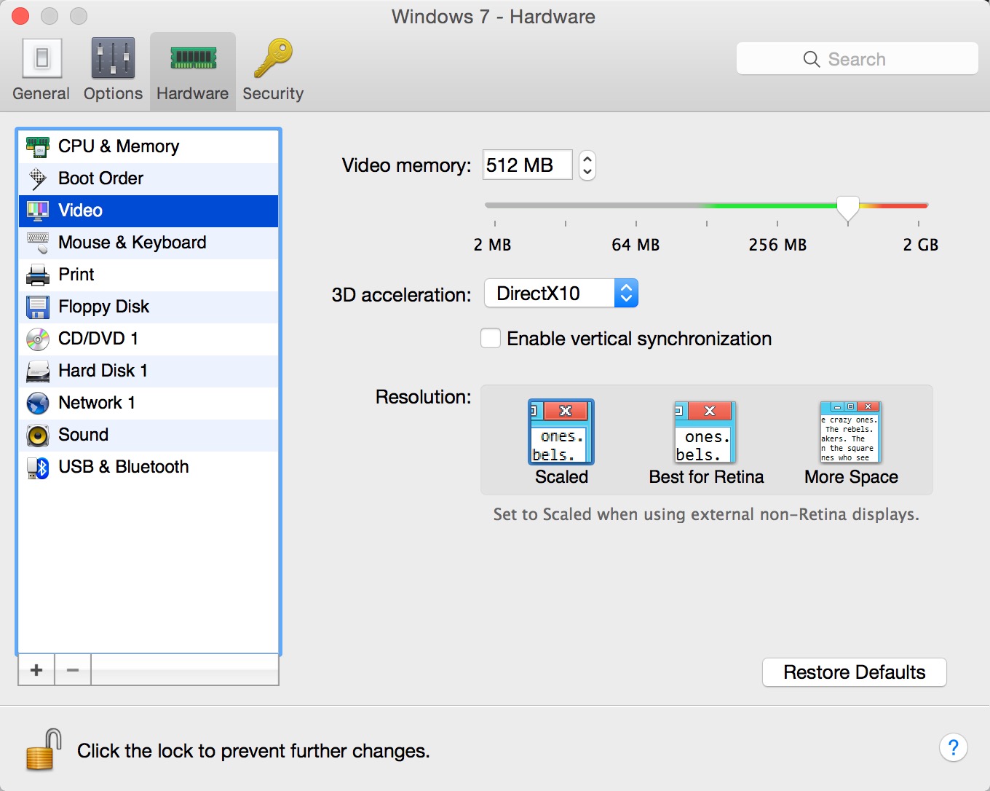Open the Security tab
This screenshot has width=990, height=791.
click(273, 70)
